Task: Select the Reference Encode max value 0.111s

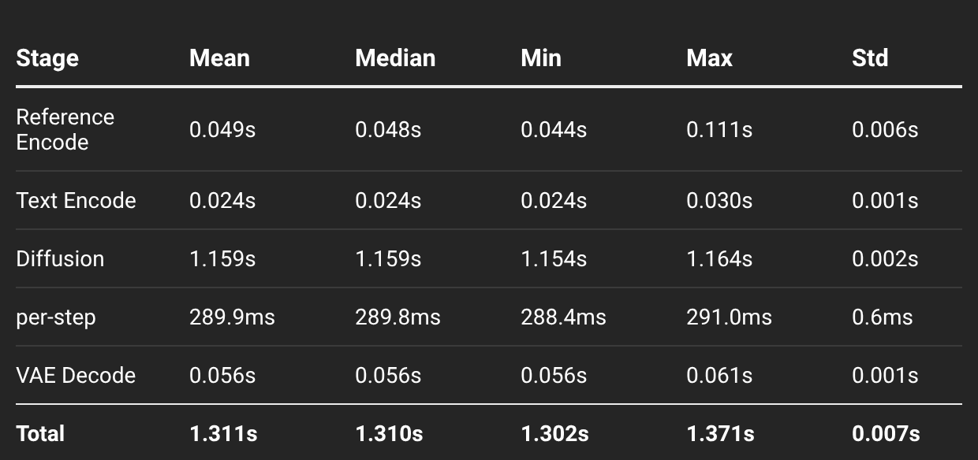Action: tap(719, 130)
